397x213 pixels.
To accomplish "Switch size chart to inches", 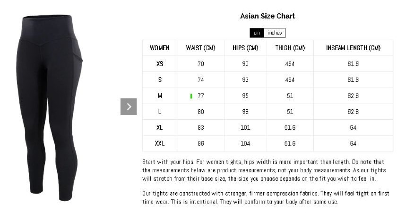I will tap(275, 33).
